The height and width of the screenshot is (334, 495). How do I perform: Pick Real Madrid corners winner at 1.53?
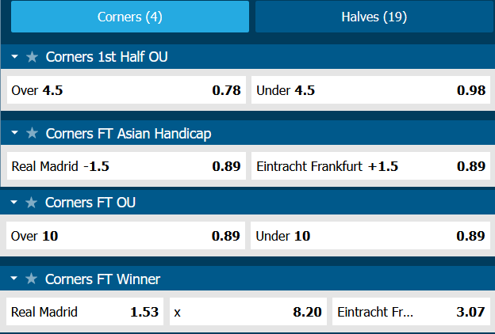click(85, 312)
